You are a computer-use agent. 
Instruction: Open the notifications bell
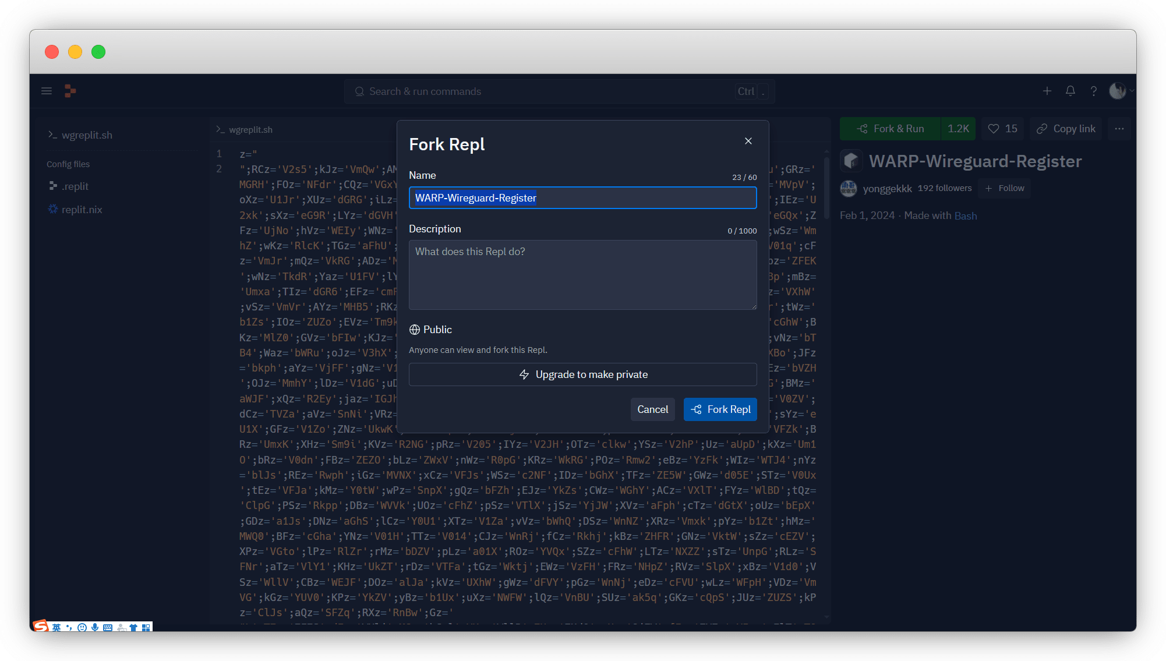click(x=1070, y=91)
